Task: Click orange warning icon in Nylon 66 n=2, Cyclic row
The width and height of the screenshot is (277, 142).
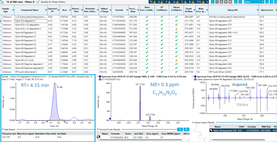Action: click(176, 60)
